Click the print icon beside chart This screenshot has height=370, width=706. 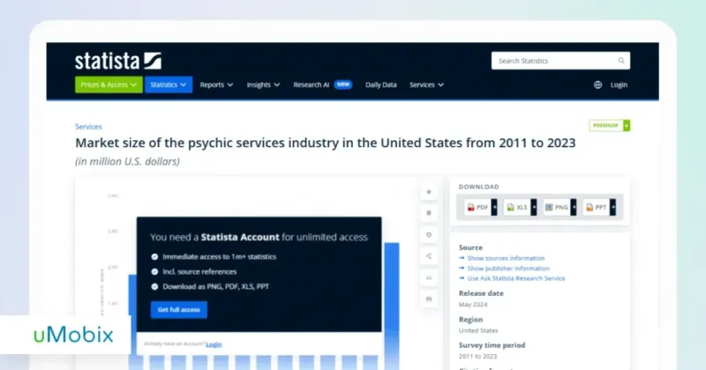pyautogui.click(x=429, y=299)
